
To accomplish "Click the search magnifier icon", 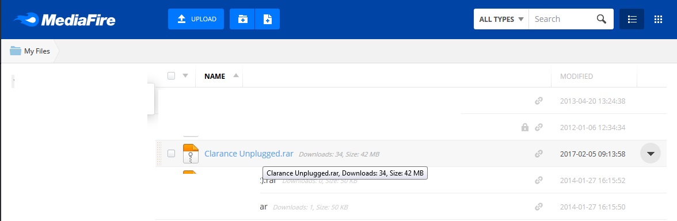I will (x=602, y=19).
